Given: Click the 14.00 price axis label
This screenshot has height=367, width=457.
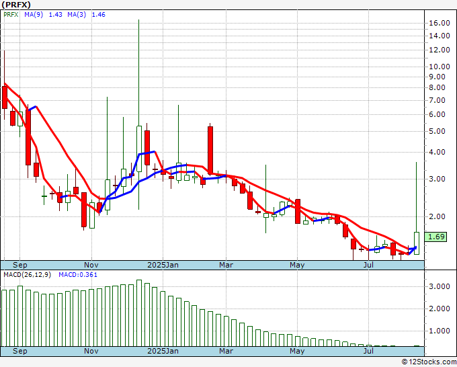Looking at the screenshot, I should click(440, 36).
